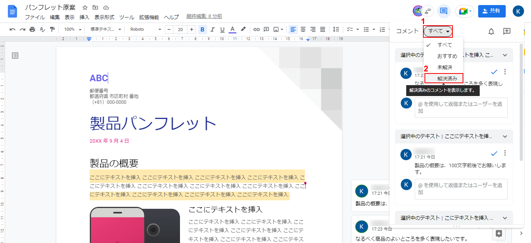Click the reply field under the 製品の概要 comment
Screen dimensions: 531x243
click(x=461, y=189)
